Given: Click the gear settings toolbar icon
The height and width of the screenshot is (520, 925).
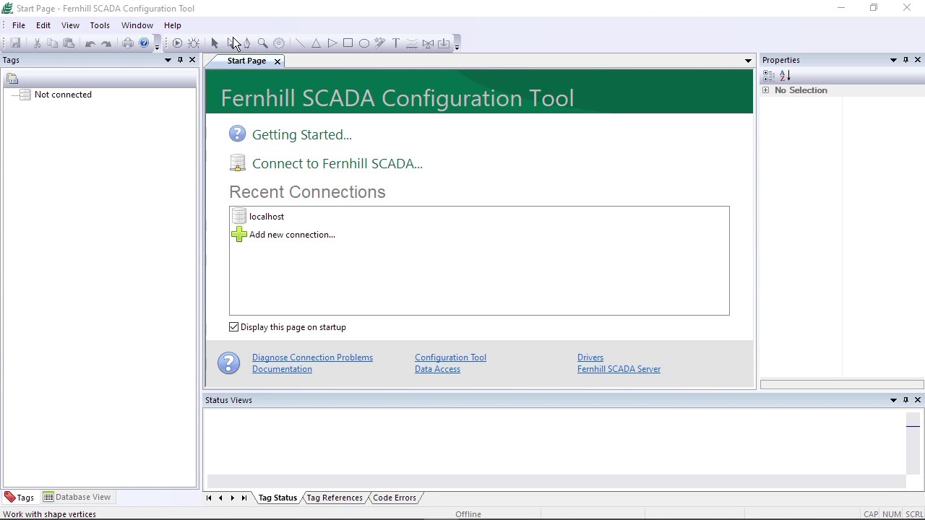Looking at the screenshot, I should coord(279,43).
